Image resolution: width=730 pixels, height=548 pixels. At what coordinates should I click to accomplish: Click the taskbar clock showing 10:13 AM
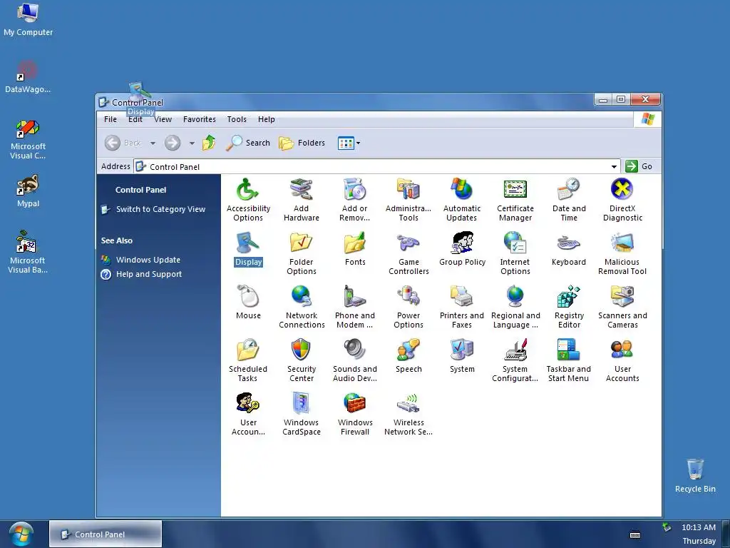[x=699, y=527]
